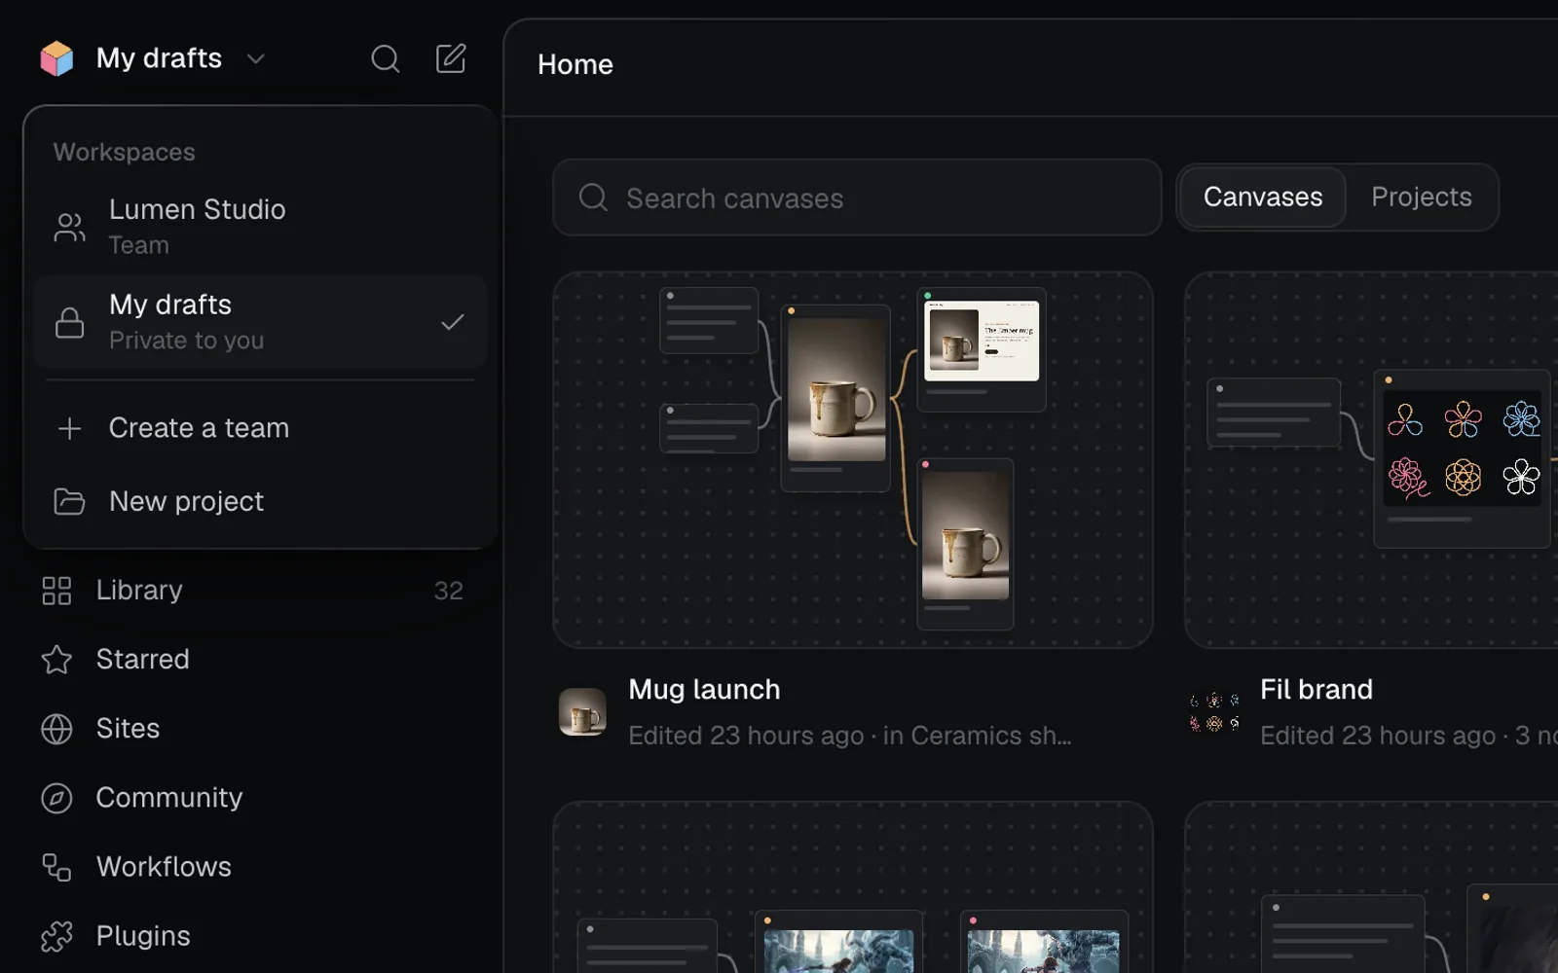This screenshot has width=1558, height=973.
Task: Select the My drafts private workspace
Action: click(x=260, y=321)
